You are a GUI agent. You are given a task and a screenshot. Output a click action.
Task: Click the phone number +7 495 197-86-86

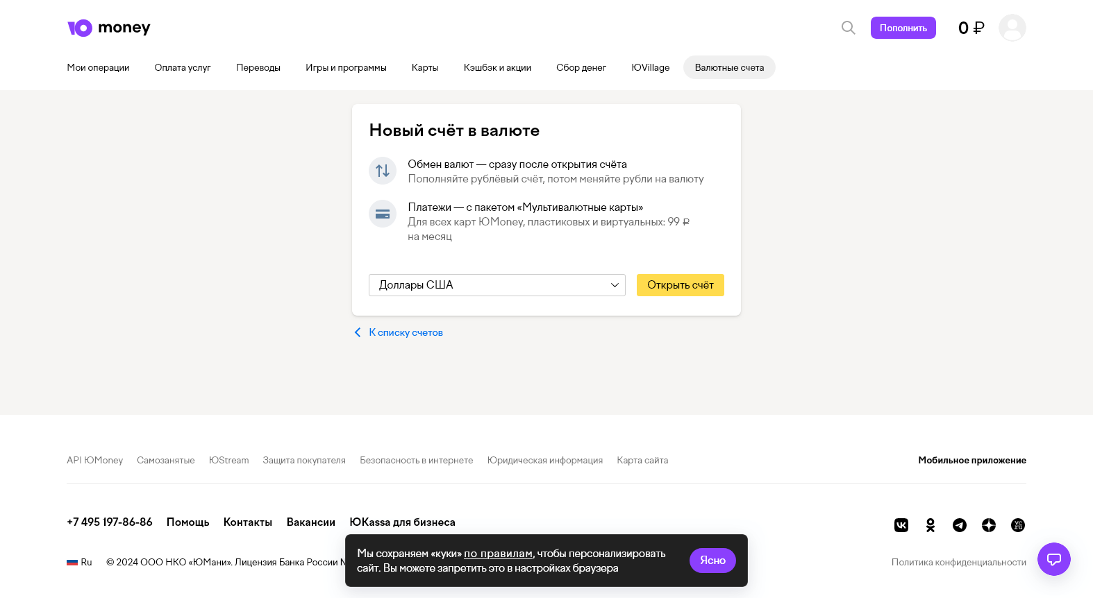(110, 522)
